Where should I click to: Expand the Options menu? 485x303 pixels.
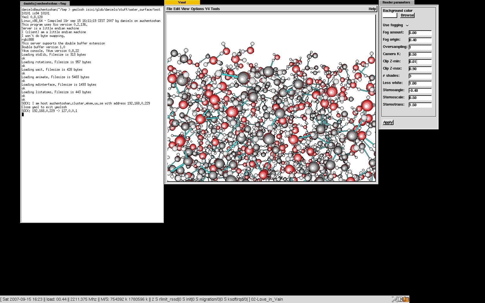197,9
